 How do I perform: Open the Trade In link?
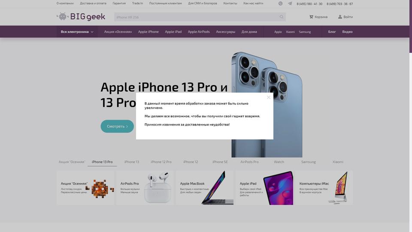point(137,3)
